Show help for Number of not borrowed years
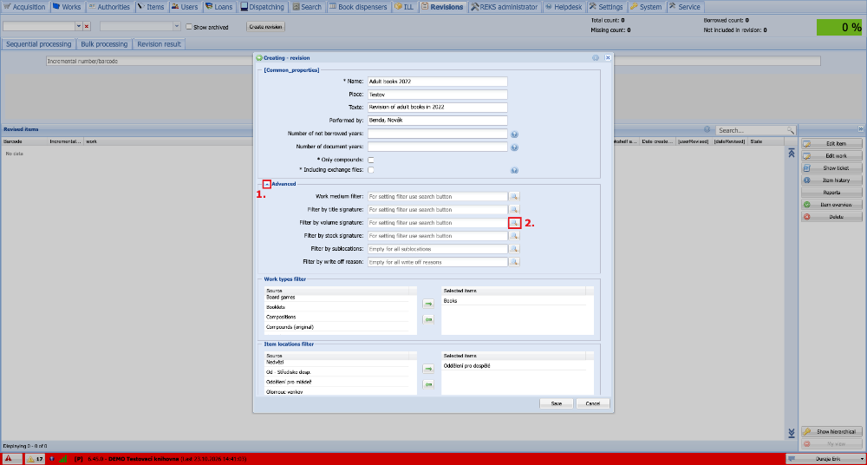Viewport: 867px width, 465px height. tap(514, 134)
